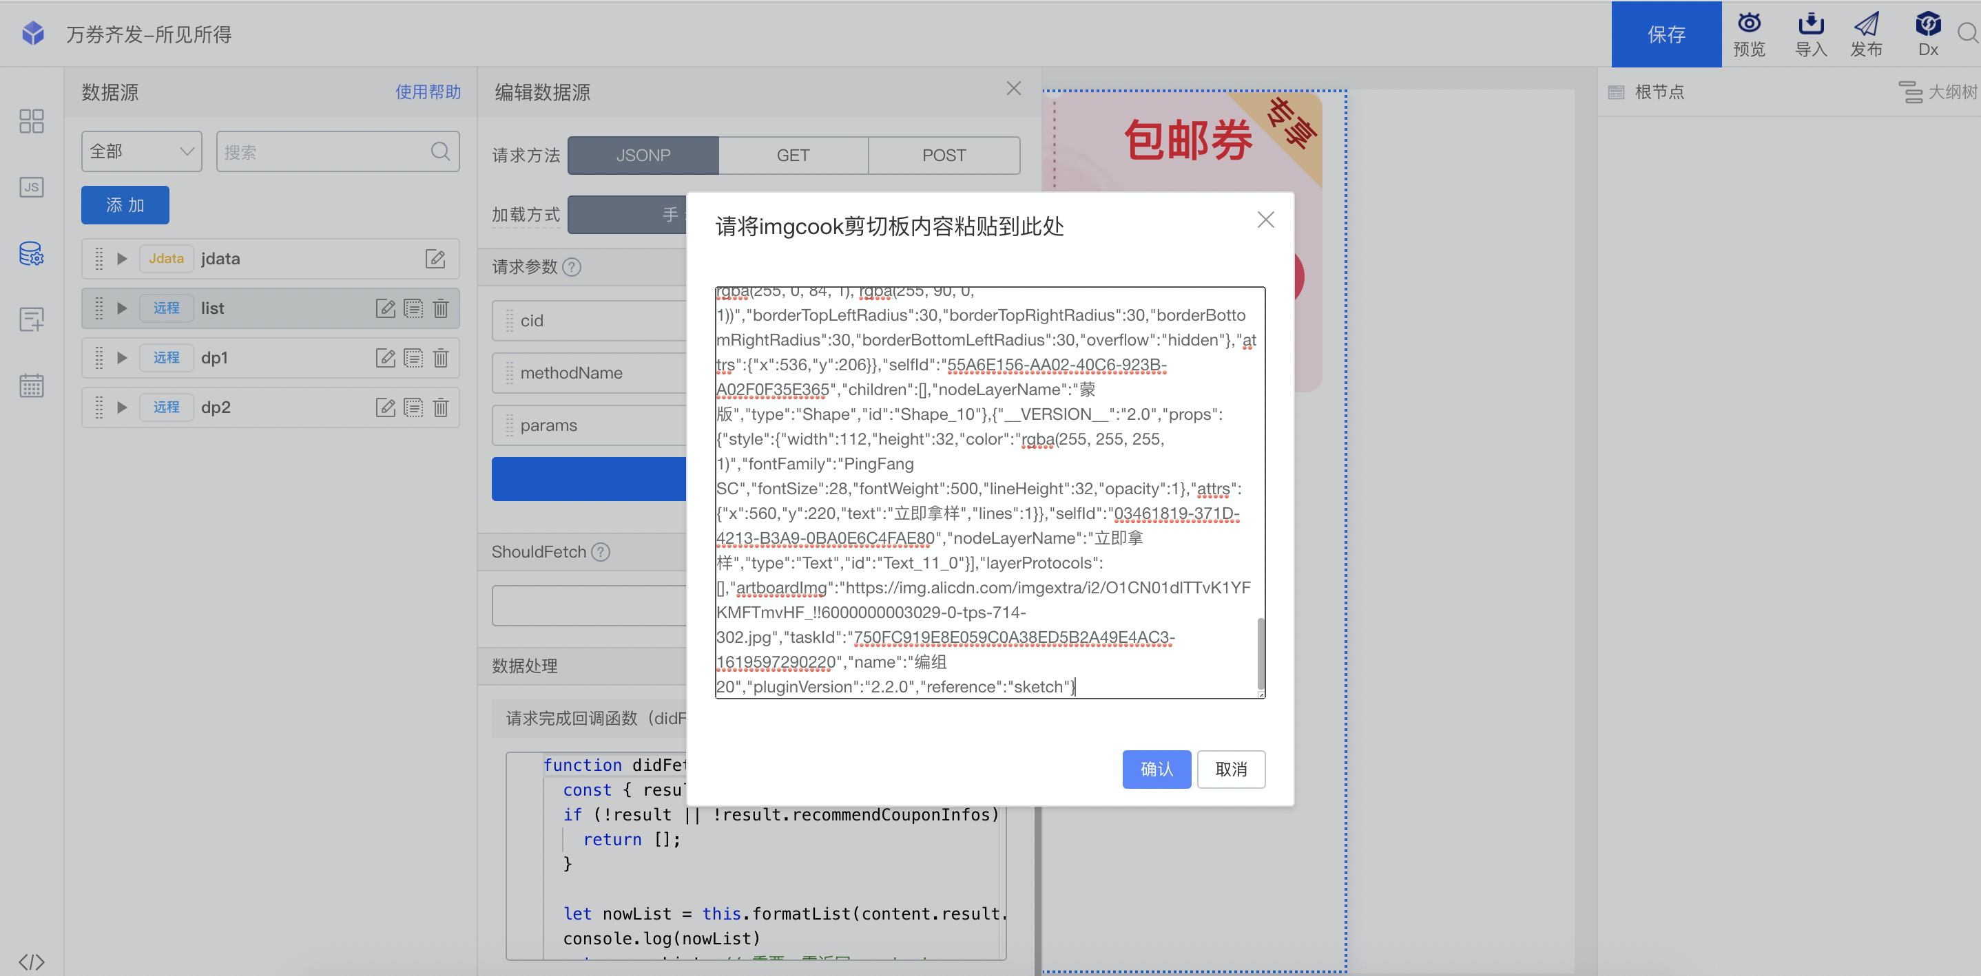Expand the jdata tree item
1981x976 pixels.
click(121, 259)
